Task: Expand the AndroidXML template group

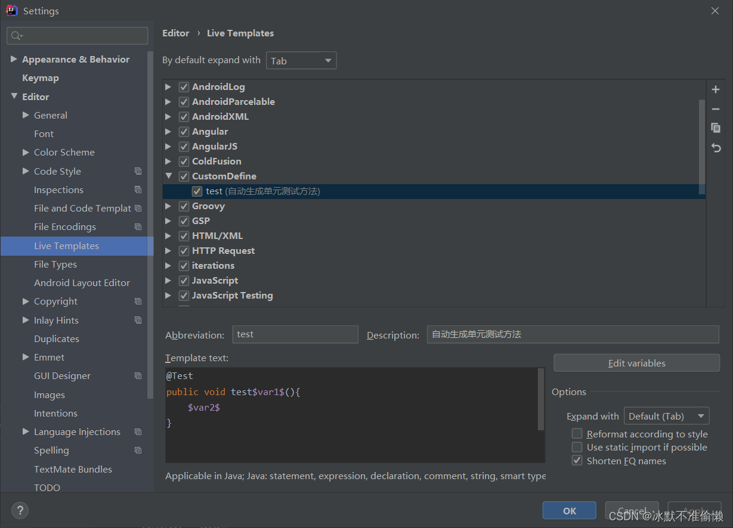Action: (x=168, y=117)
